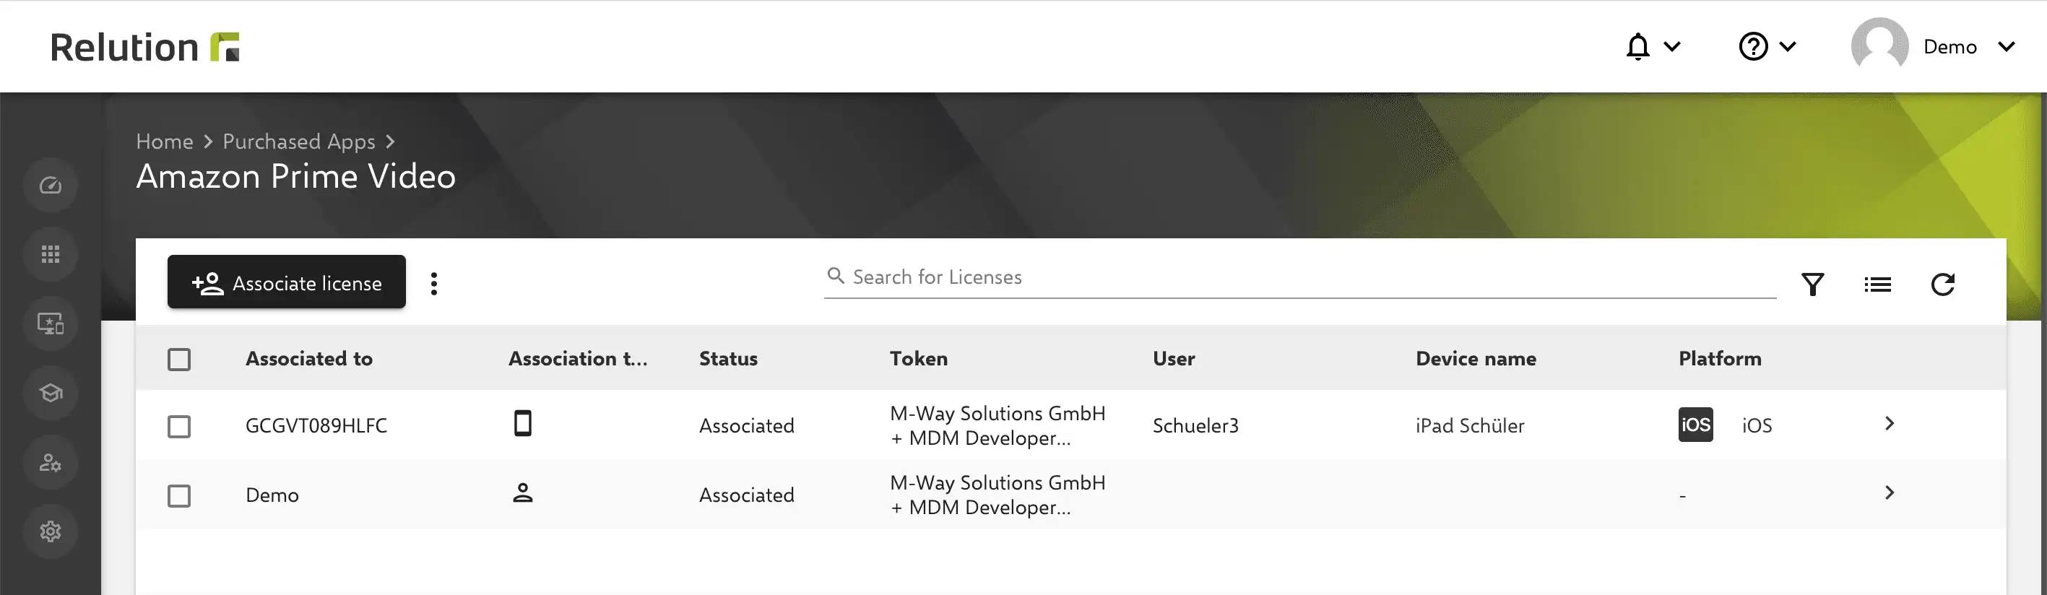Sort by the Status column header
Image resolution: width=2047 pixels, height=595 pixels.
pyautogui.click(x=728, y=358)
